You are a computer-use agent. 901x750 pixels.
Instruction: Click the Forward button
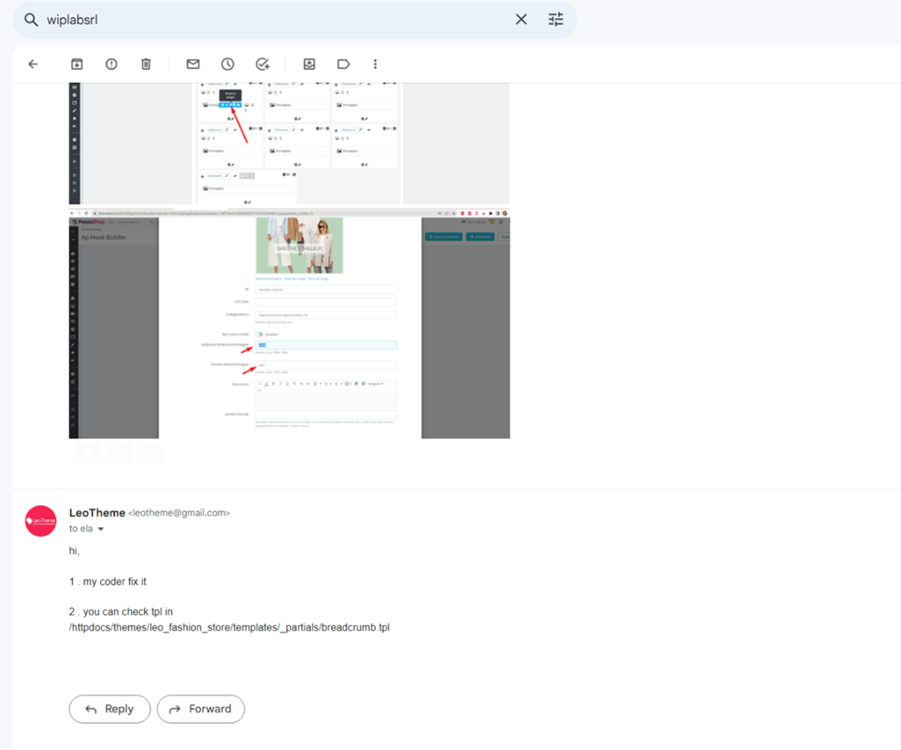(x=201, y=710)
